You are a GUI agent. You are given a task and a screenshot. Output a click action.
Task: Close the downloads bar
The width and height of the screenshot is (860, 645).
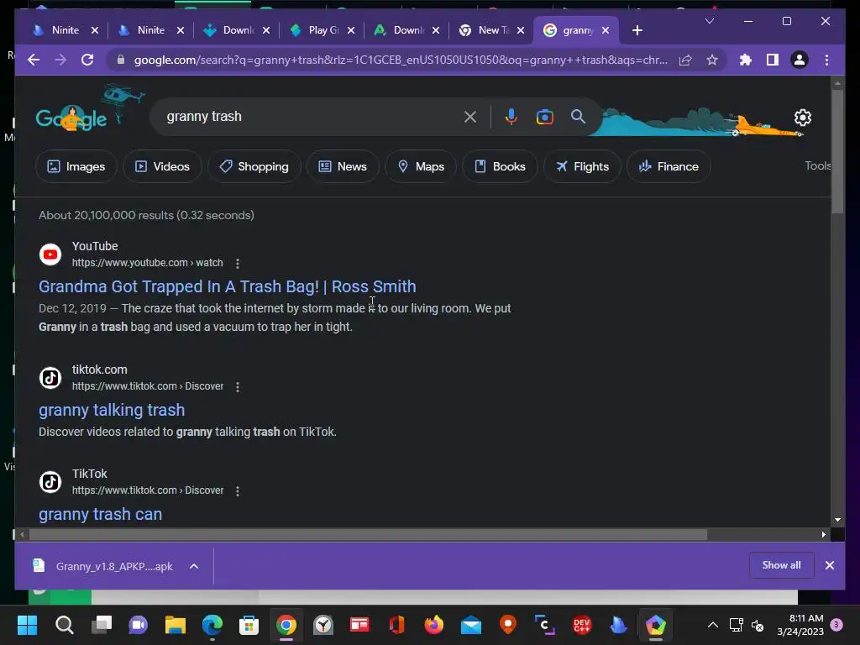click(x=829, y=565)
